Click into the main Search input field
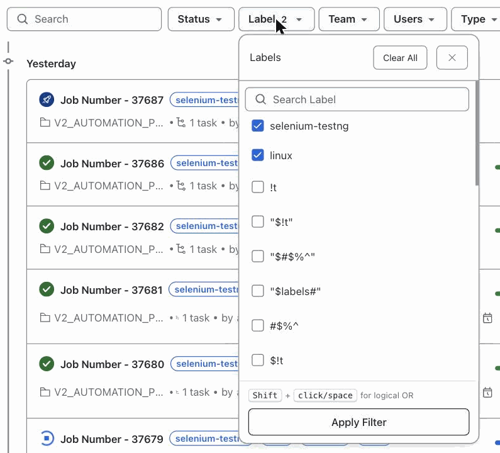 coord(84,19)
